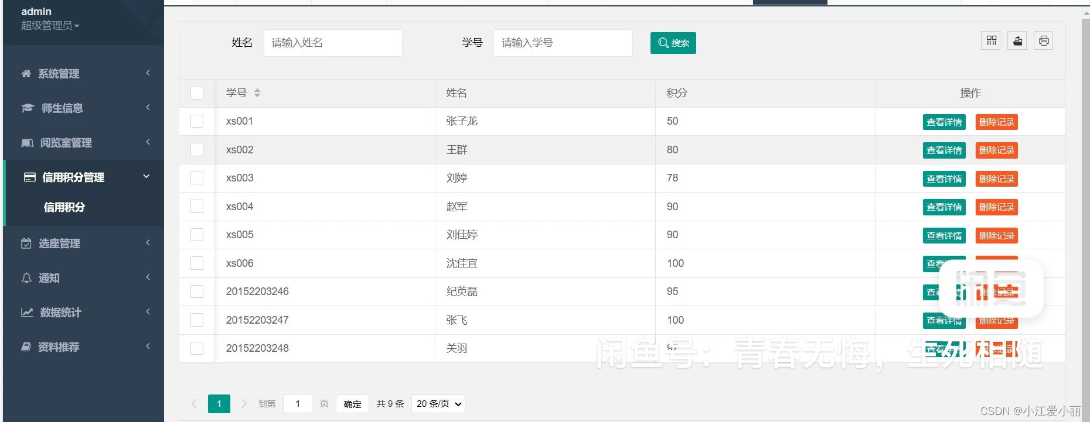The image size is (1090, 422).
Task: Open the 20 条/页 page size dropdown
Action: tap(438, 404)
